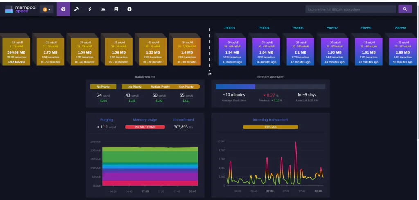Click the Low Priority fee label

pyautogui.click(x=133, y=87)
